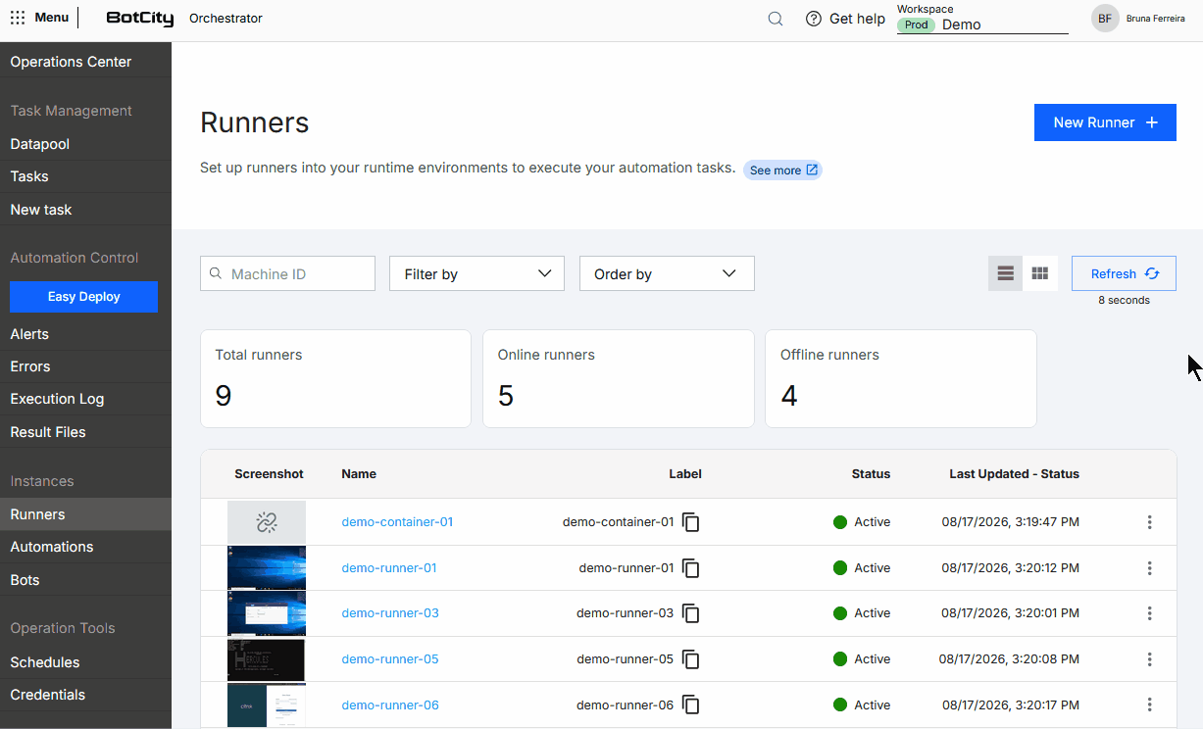Open demo-container-01 runner link
The height and width of the screenshot is (729, 1203).
tap(397, 522)
